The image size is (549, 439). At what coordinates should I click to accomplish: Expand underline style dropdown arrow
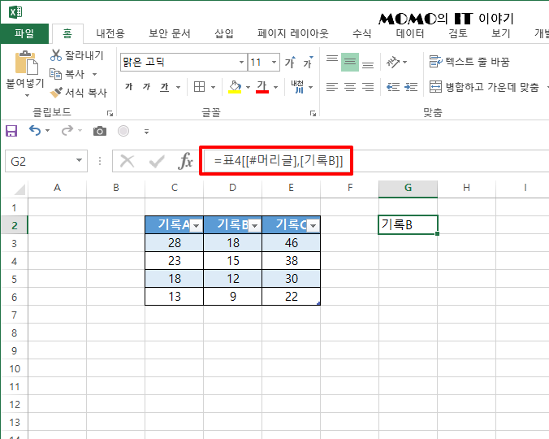pyautogui.click(x=178, y=87)
